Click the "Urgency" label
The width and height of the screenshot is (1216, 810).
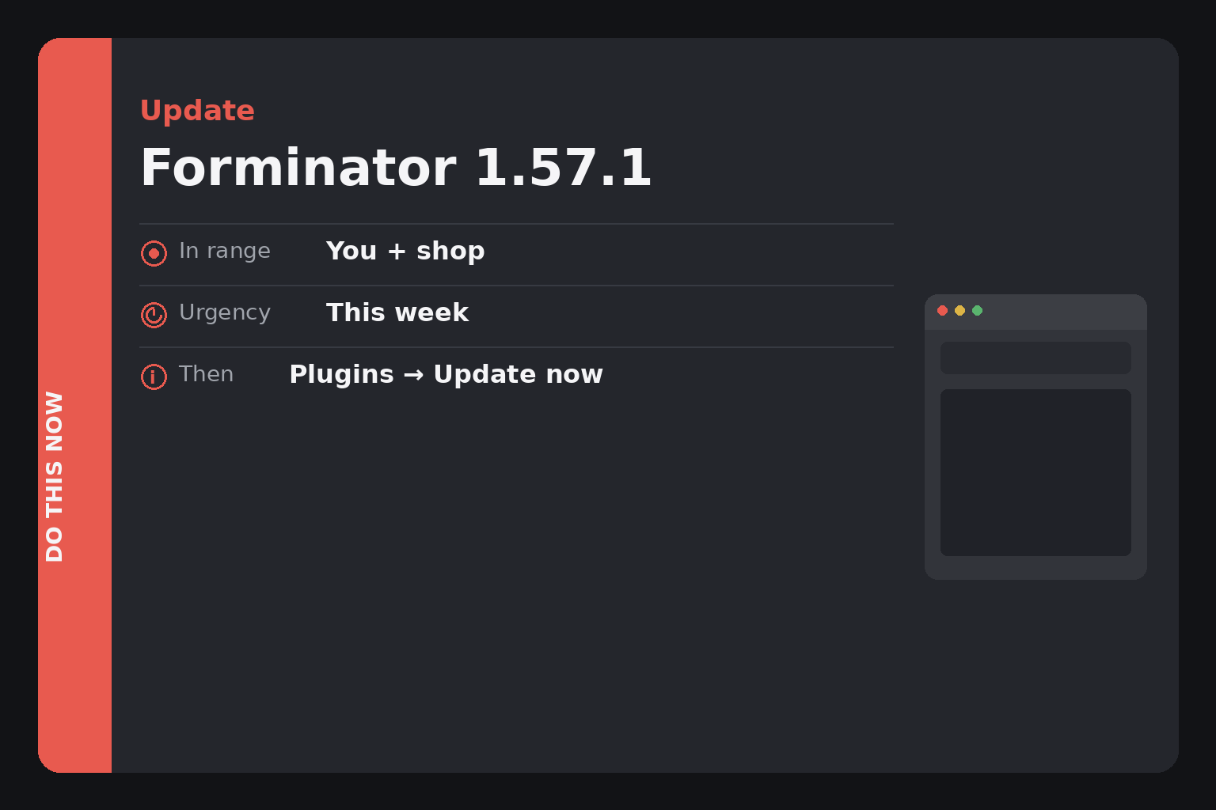pyautogui.click(x=225, y=313)
